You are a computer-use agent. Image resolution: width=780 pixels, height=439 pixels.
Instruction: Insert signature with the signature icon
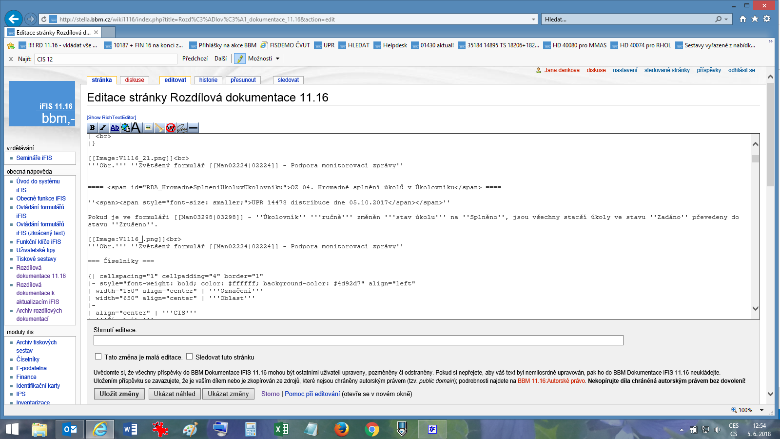tap(182, 128)
